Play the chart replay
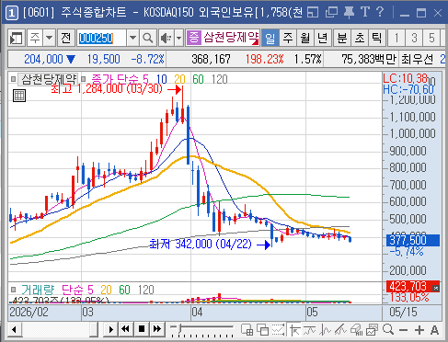448x342 pixels. tap(110, 330)
